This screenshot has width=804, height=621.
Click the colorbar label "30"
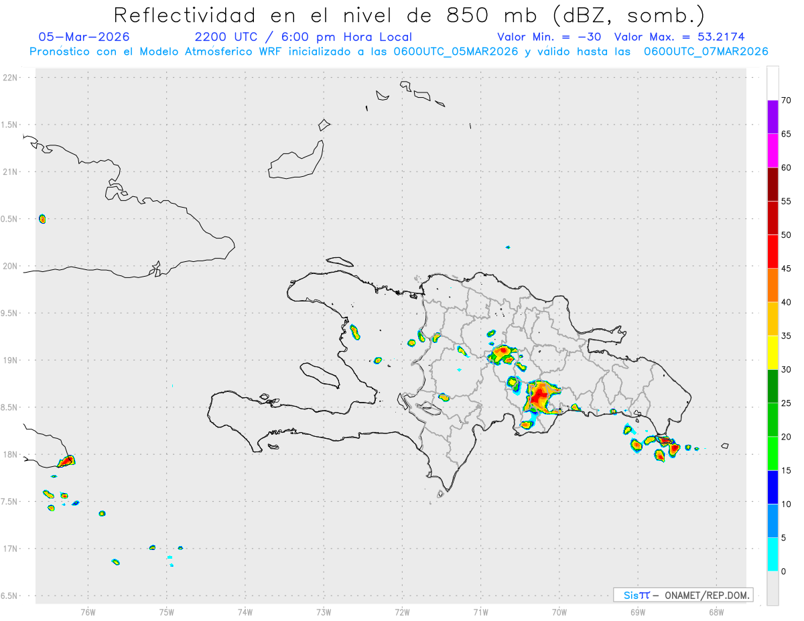point(786,370)
